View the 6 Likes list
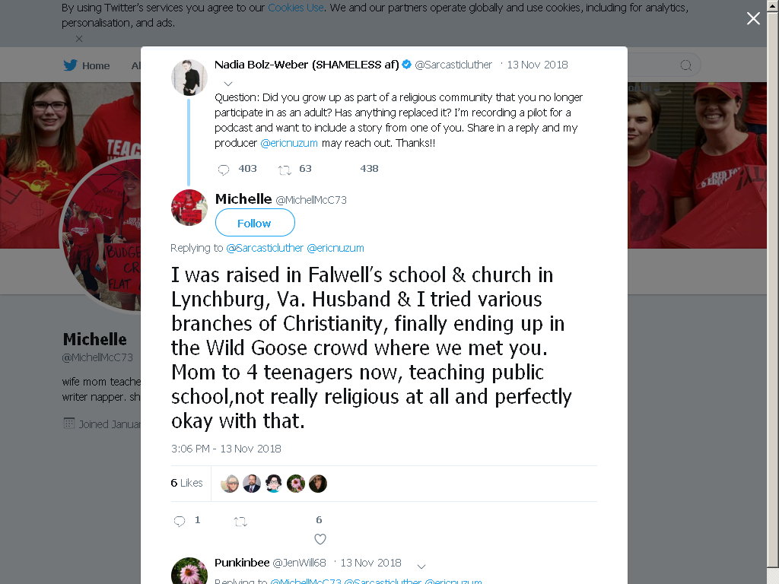 point(187,483)
